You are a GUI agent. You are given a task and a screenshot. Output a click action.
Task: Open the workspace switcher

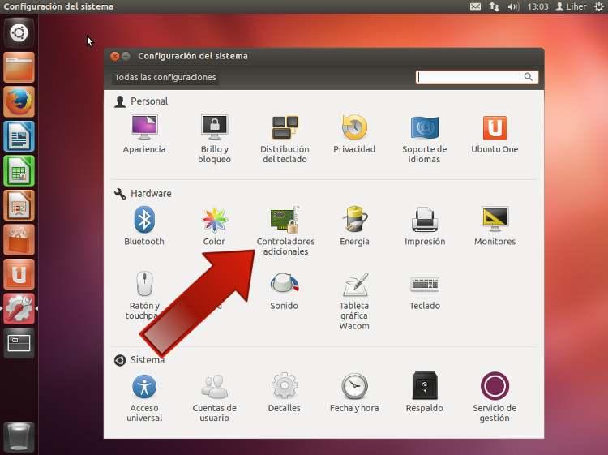point(19,343)
